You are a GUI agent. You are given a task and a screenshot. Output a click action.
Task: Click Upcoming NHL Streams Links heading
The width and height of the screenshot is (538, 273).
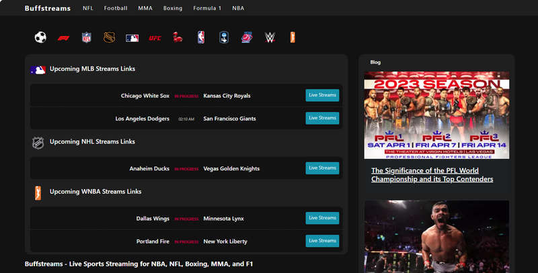pyautogui.click(x=92, y=142)
